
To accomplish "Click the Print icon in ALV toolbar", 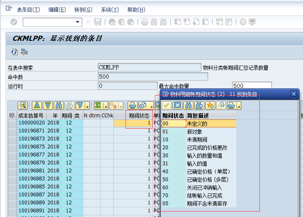I will (132, 106).
